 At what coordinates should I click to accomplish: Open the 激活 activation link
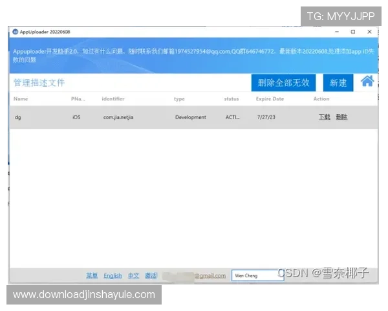(x=151, y=275)
